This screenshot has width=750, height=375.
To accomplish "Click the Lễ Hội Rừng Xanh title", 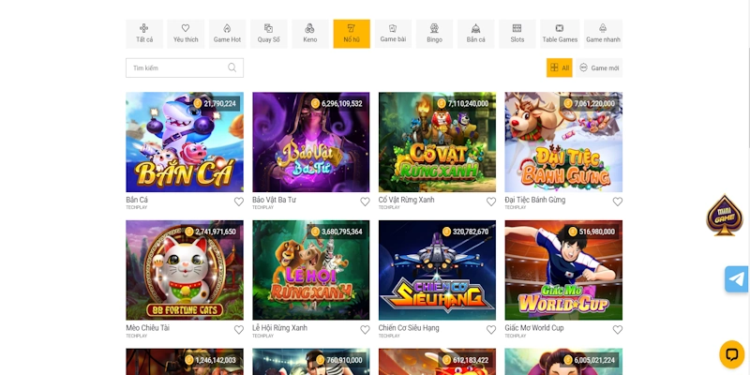I will click(279, 328).
